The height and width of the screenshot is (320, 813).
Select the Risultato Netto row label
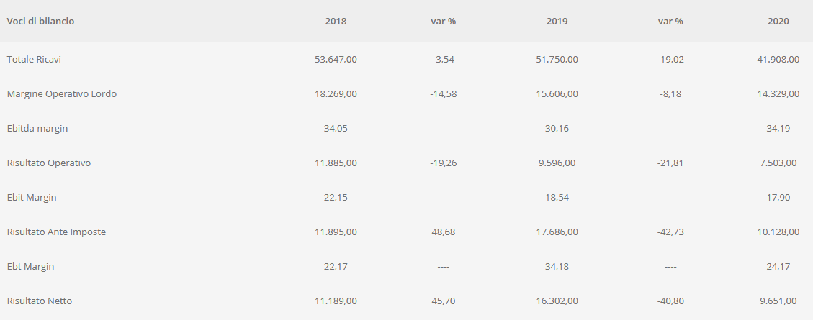[40, 301]
